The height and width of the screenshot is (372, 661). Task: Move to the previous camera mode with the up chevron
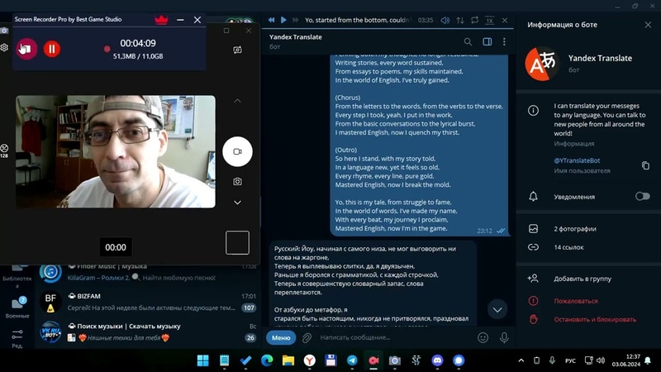tap(237, 101)
